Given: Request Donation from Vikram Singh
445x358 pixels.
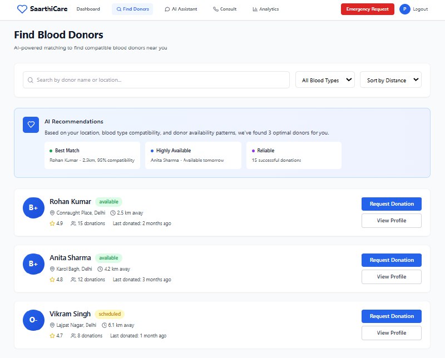Looking at the screenshot, I should pyautogui.click(x=392, y=316).
